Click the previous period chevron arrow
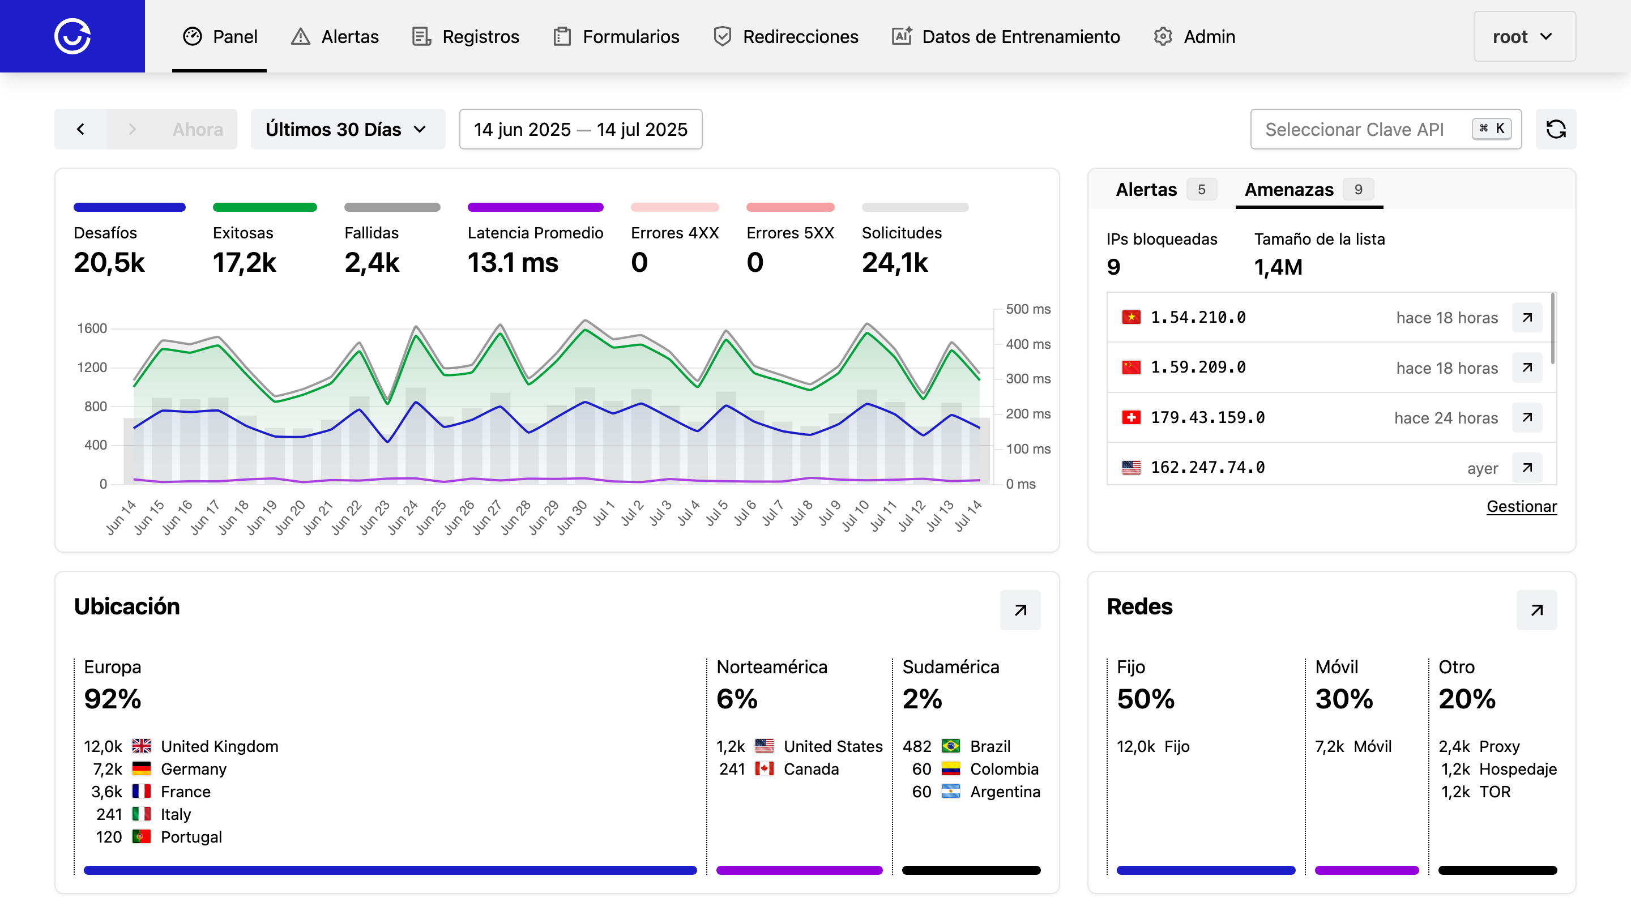 point(80,129)
